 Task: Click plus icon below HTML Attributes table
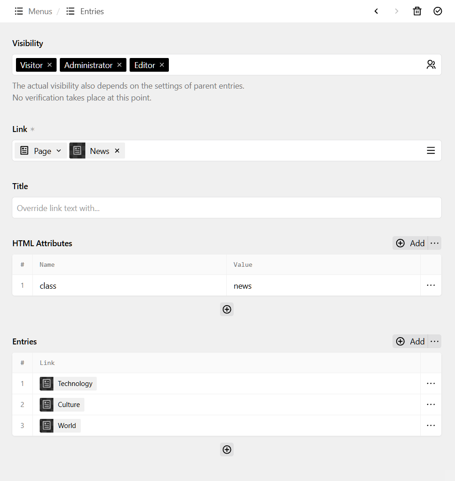[x=227, y=309]
